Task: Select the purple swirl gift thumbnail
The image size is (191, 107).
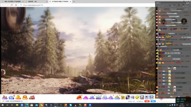Action: coord(128,97)
